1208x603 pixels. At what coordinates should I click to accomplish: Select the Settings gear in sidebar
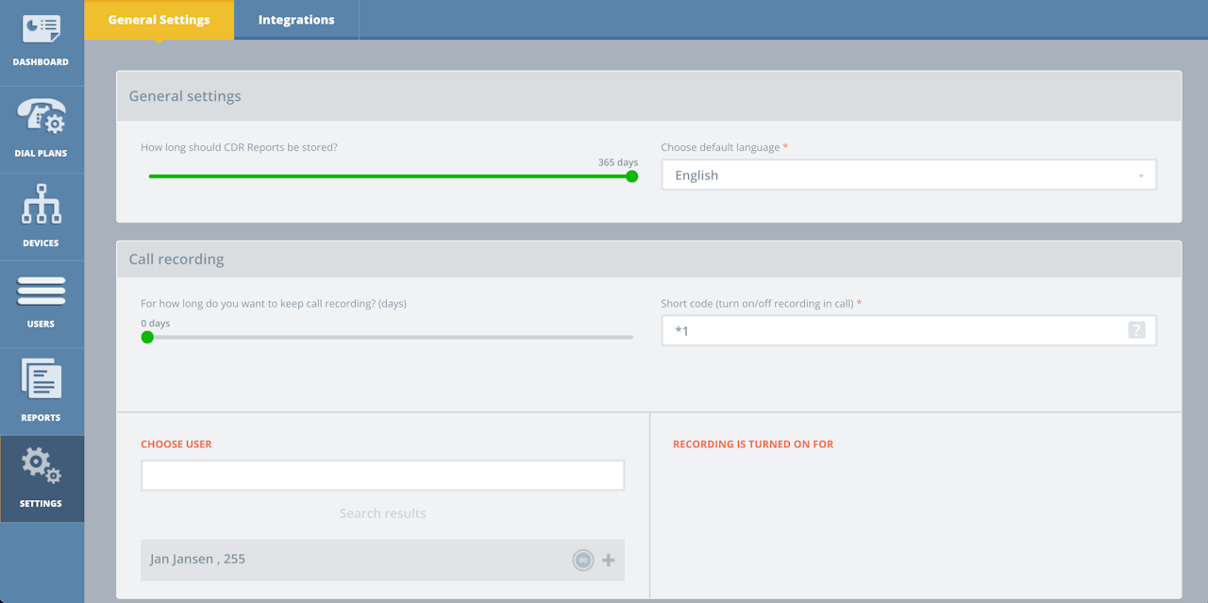[42, 477]
